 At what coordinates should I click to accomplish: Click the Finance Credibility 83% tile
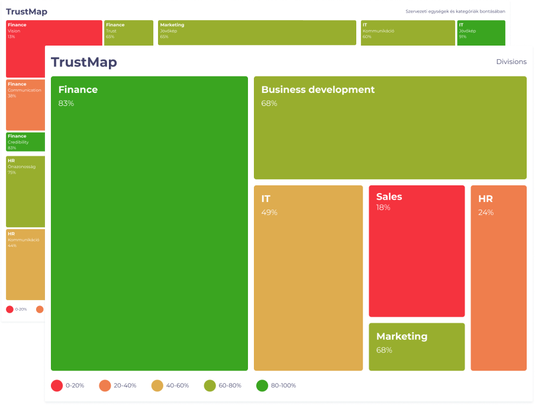point(25,142)
